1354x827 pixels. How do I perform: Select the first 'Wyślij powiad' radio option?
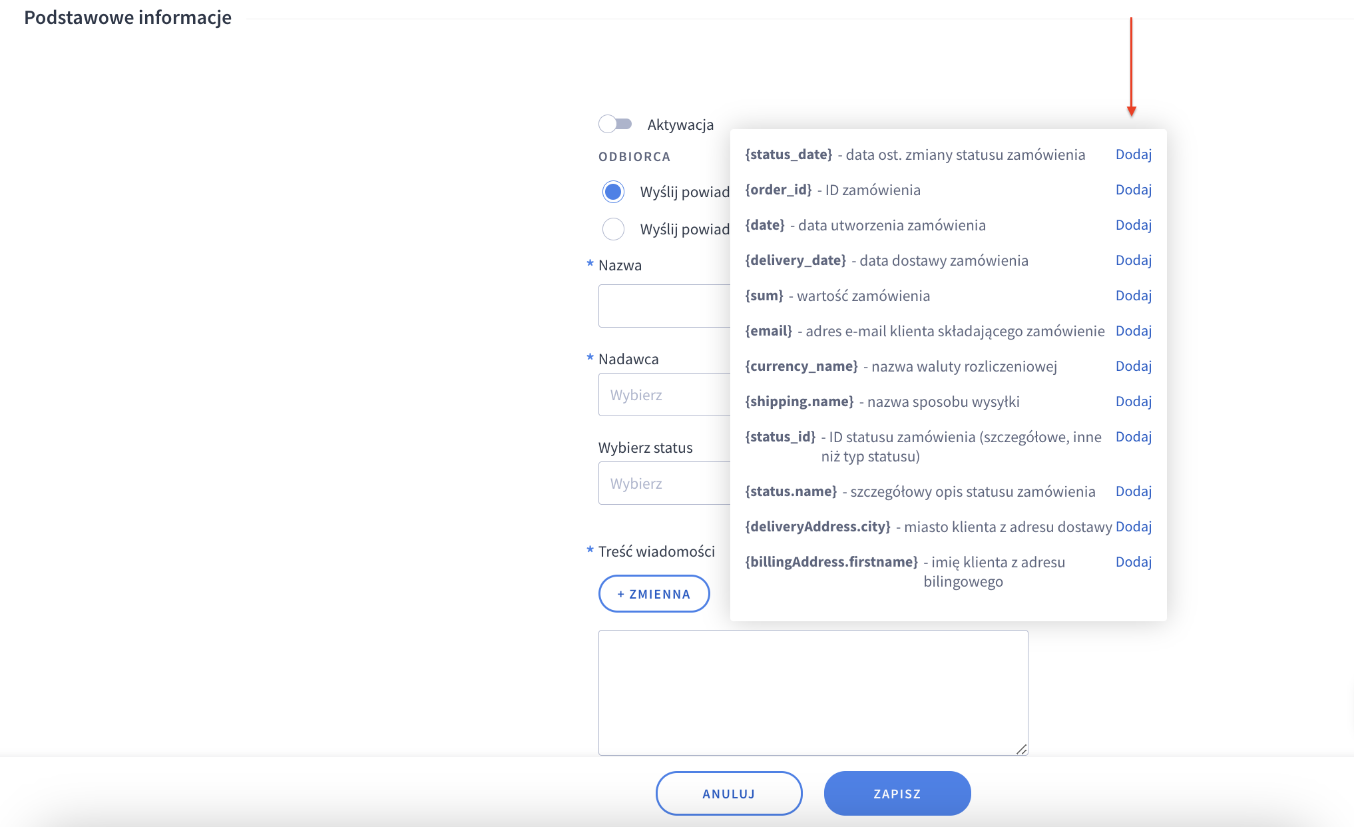point(613,192)
